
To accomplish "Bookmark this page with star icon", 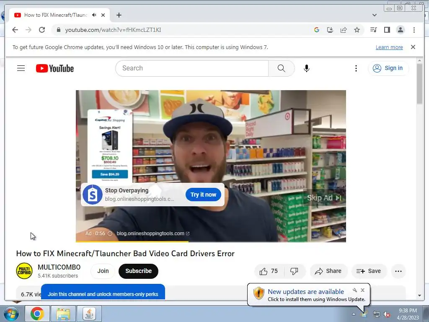I will point(357,30).
